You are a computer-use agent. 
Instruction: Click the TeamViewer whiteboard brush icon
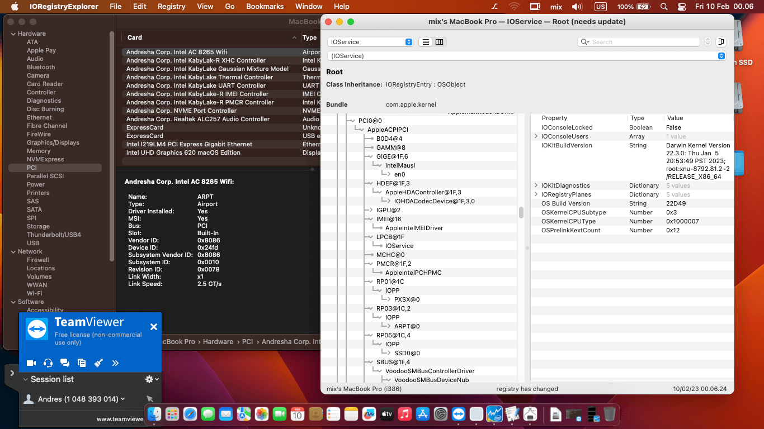click(98, 363)
